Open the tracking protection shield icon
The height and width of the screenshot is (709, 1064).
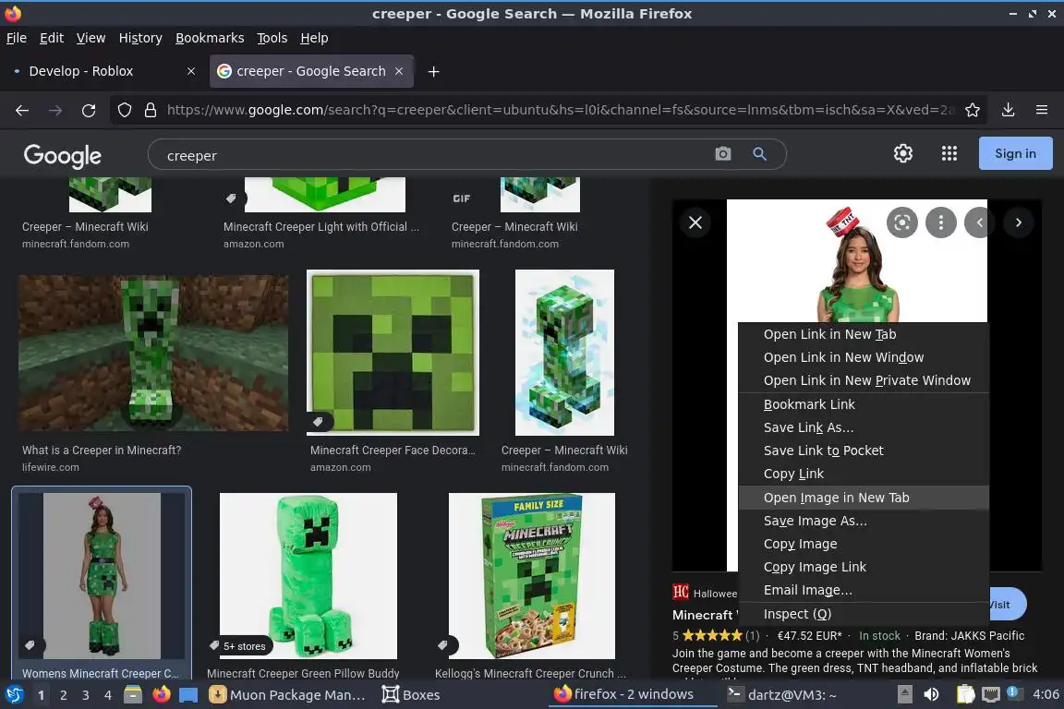(x=124, y=110)
